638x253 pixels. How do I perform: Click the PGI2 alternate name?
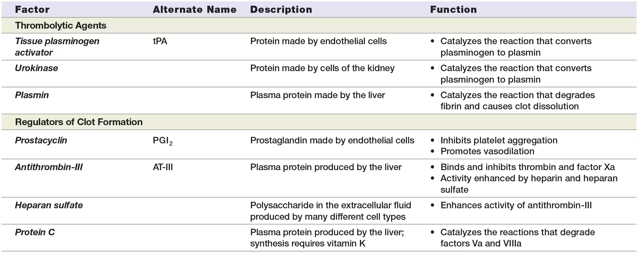coord(162,141)
